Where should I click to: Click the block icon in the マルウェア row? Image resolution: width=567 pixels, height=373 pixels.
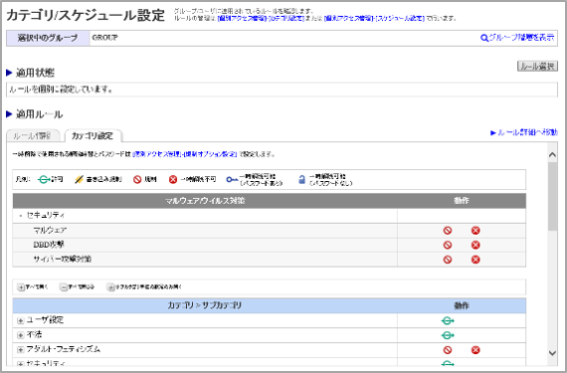coord(448,231)
